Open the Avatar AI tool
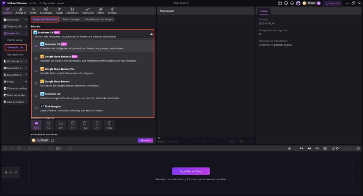Image resolution: width=363 pixels, height=196 pixels. 21,11
